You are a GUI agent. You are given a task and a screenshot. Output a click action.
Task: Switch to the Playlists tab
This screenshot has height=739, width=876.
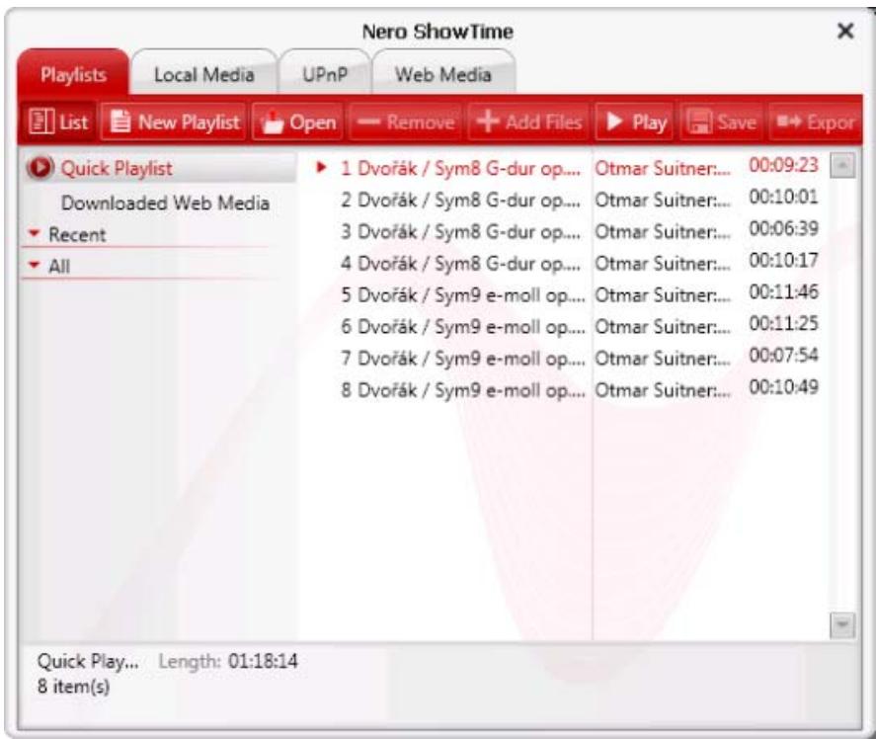tap(73, 73)
